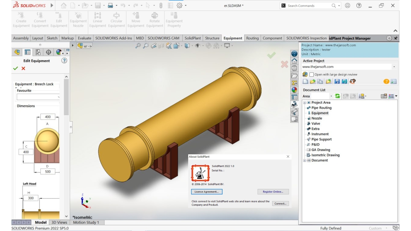This screenshot has width=411, height=231.
Task: Switch to the Routing ribbon tab
Action: (x=252, y=38)
